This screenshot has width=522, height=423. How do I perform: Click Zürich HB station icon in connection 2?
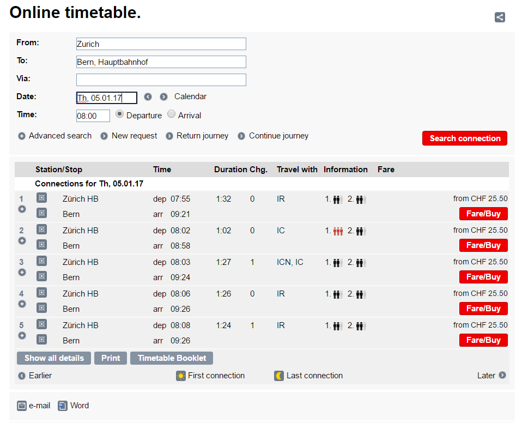point(41,229)
